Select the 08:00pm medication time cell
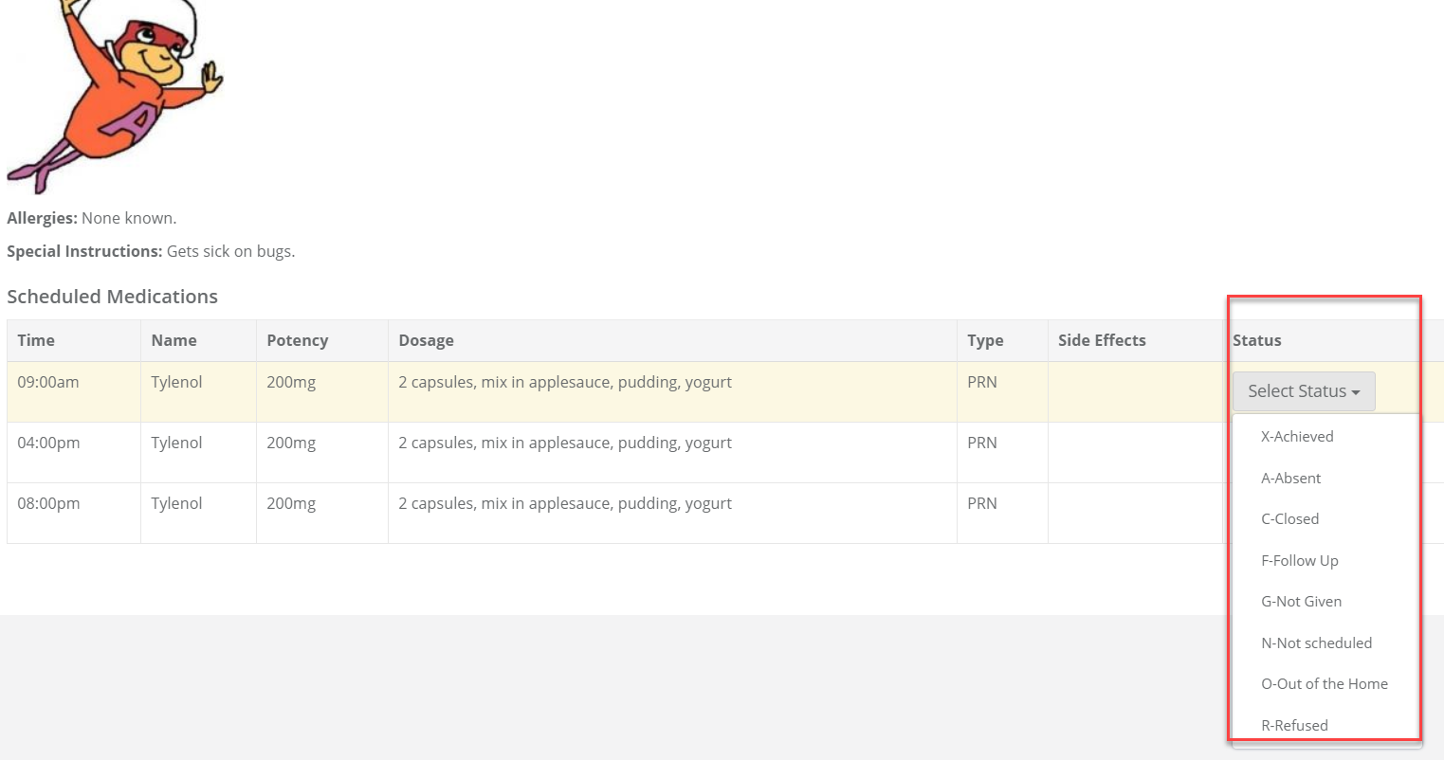The width and height of the screenshot is (1444, 760). click(48, 504)
